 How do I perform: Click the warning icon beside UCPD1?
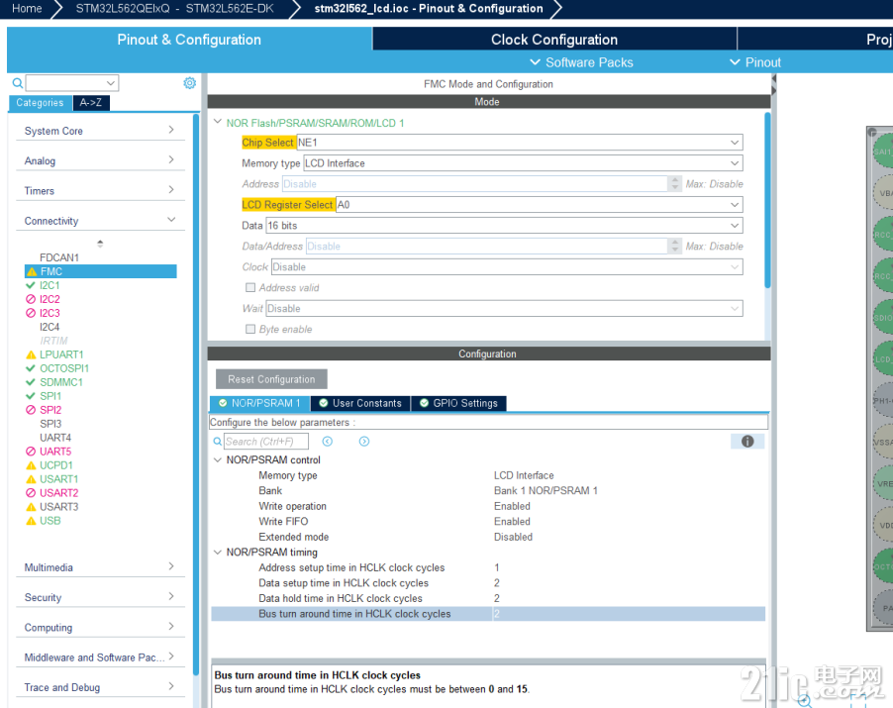pos(31,465)
